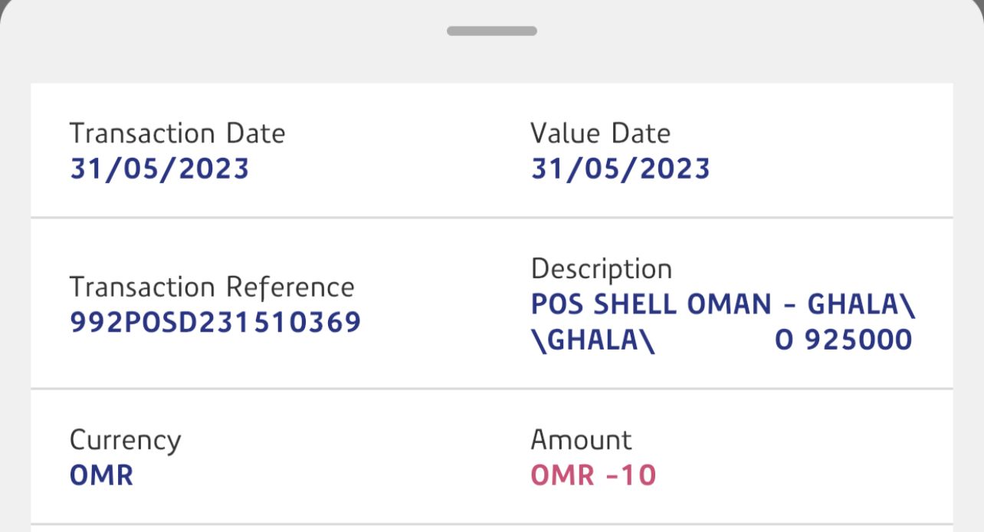The image size is (984, 532).
Task: Select the value date 31/05/2023
Action: (x=620, y=169)
